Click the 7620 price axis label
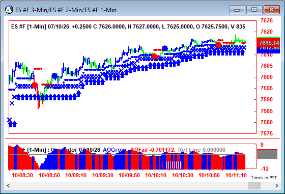The image size is (285, 194). 267,32
